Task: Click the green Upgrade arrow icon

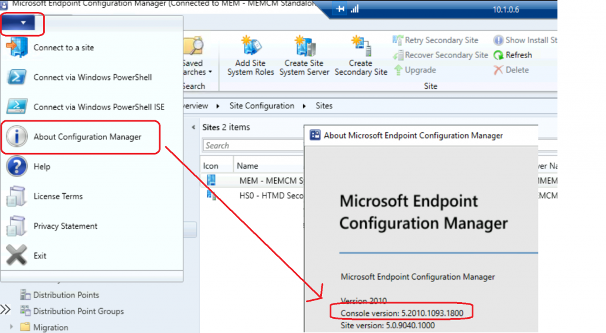Action: click(x=398, y=70)
